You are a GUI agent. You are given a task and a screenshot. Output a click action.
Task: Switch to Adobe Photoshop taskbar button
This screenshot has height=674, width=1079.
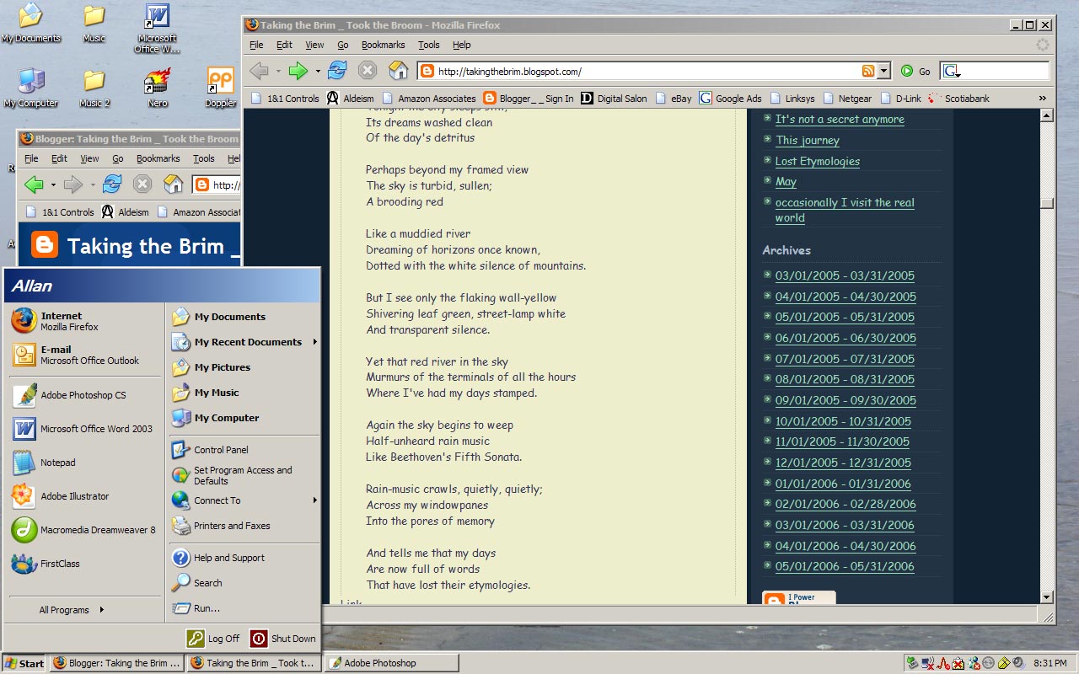(392, 663)
